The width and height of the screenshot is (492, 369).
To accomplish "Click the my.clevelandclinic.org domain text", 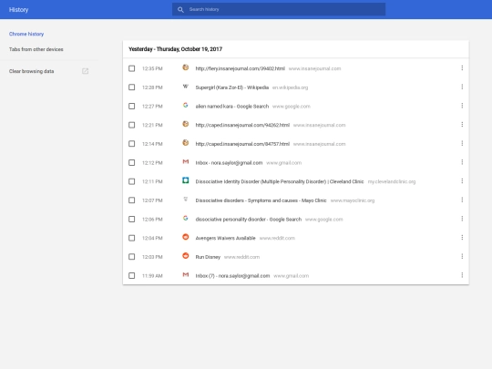I will point(392,181).
